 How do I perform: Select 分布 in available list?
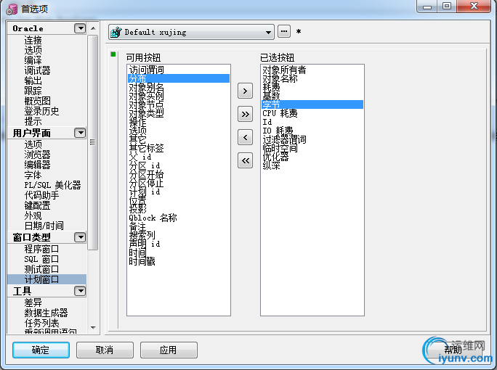click(x=179, y=78)
